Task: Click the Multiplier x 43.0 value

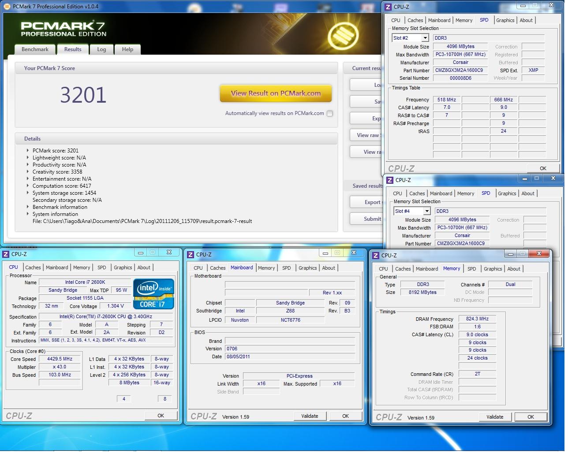Action: point(60,367)
